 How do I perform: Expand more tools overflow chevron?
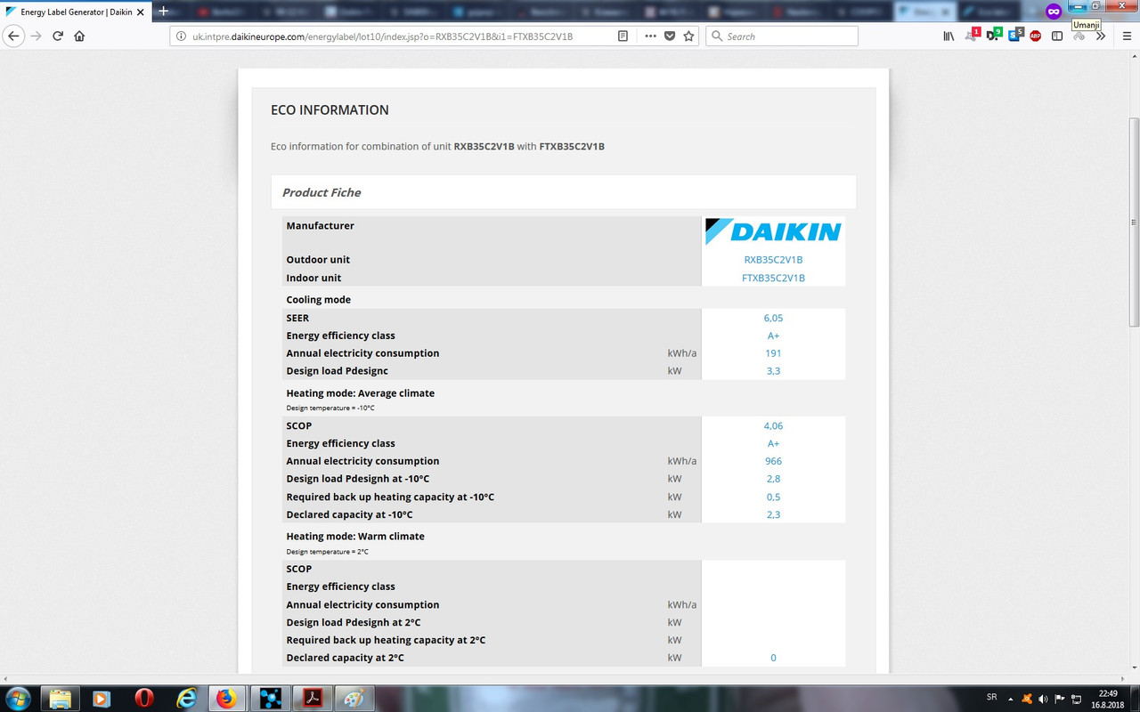pos(1101,36)
